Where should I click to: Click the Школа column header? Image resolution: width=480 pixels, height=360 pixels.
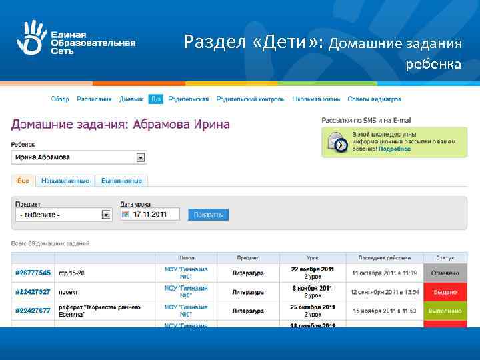pyautogui.click(x=186, y=258)
